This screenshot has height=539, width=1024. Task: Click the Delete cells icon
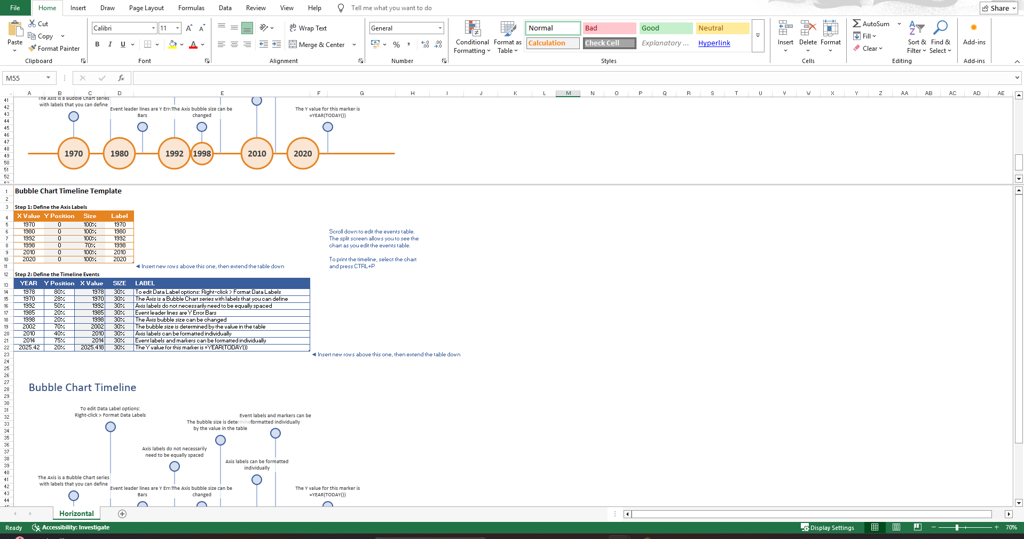[808, 29]
